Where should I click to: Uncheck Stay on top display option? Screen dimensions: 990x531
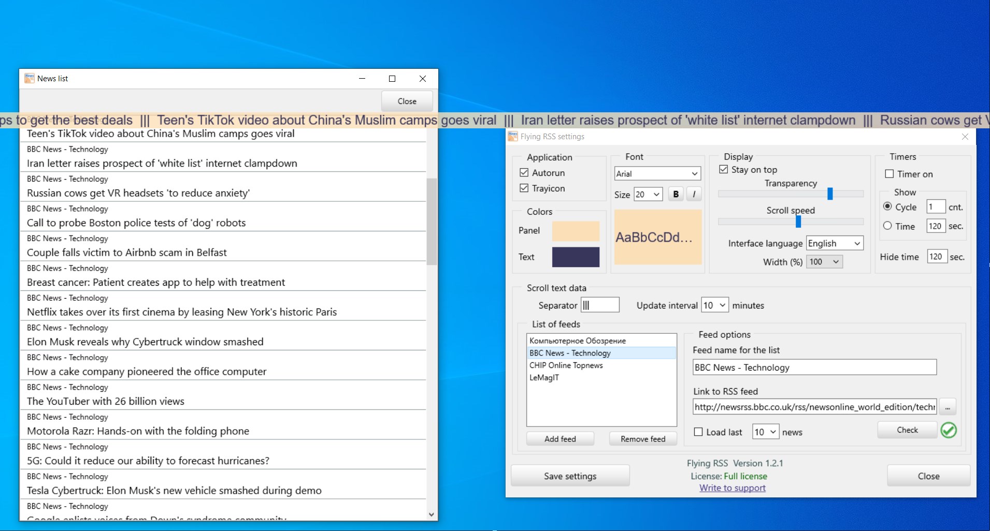723,169
